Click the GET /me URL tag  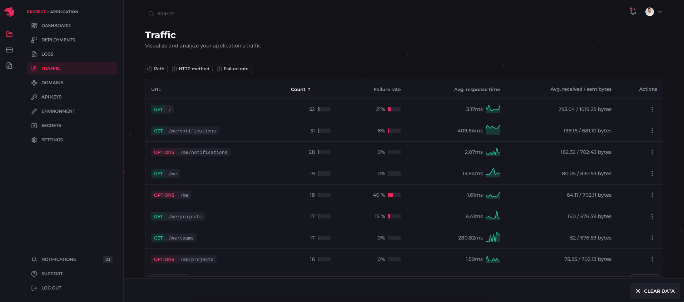[x=165, y=173]
